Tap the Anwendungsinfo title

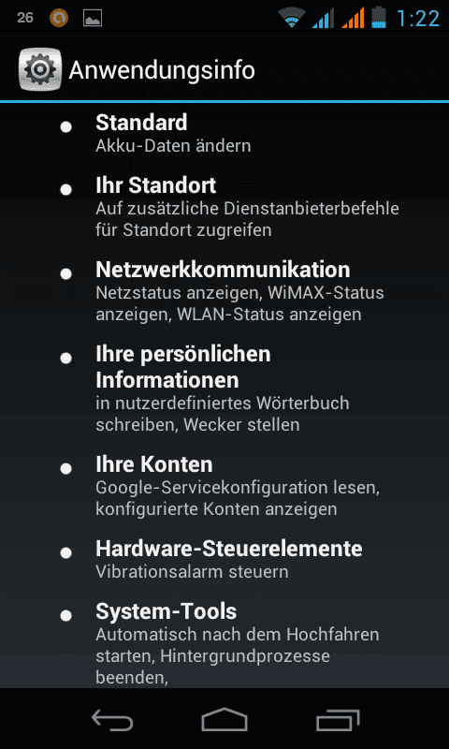[162, 71]
